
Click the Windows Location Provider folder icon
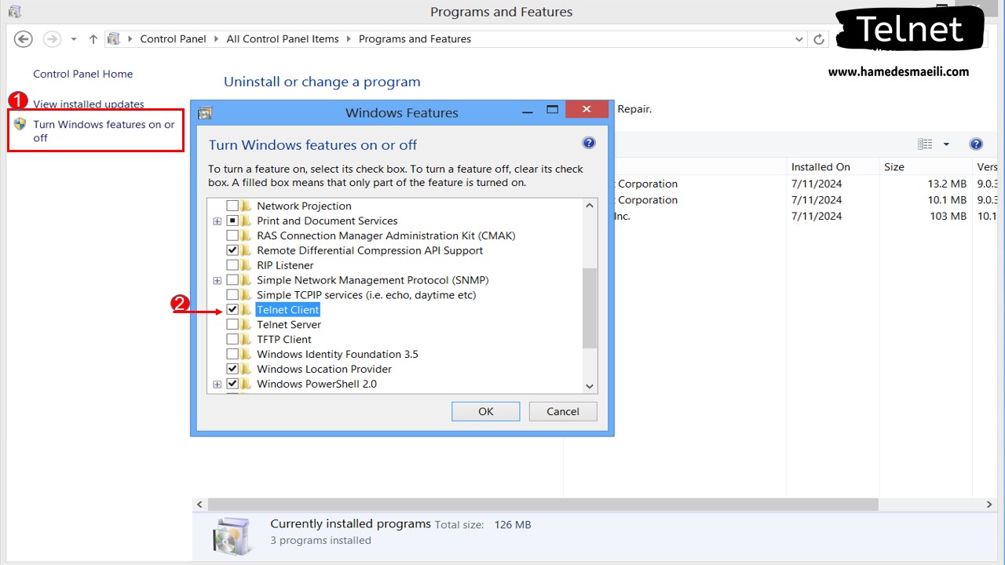247,369
